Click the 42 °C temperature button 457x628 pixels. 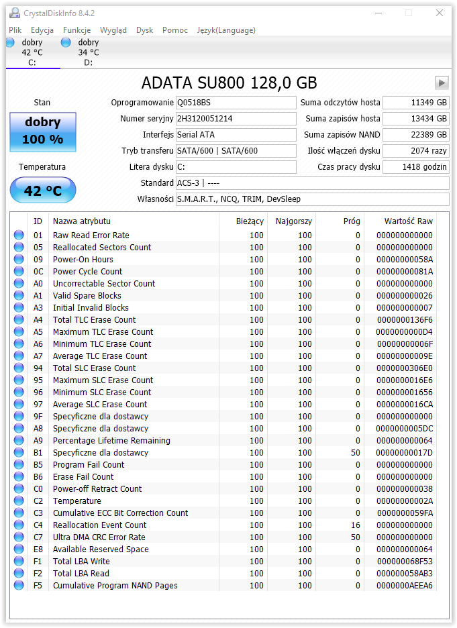[x=43, y=190]
